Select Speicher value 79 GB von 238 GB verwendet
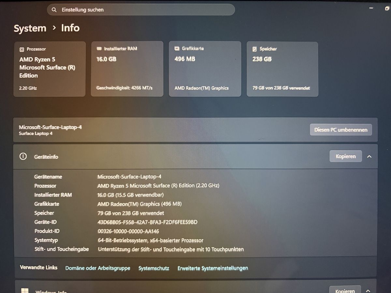 (x=131, y=213)
